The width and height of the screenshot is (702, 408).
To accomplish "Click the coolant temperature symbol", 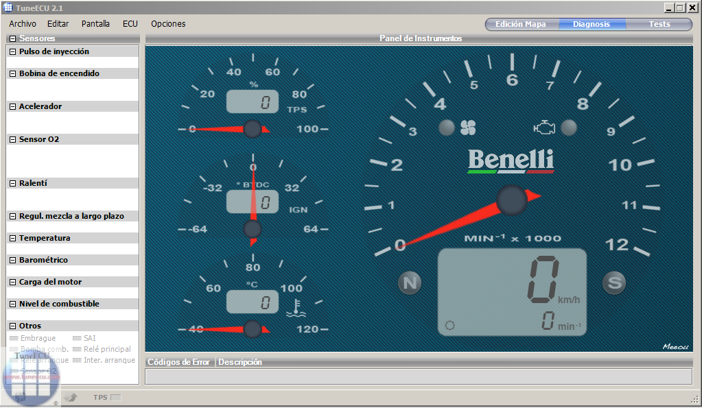I will coord(296,309).
